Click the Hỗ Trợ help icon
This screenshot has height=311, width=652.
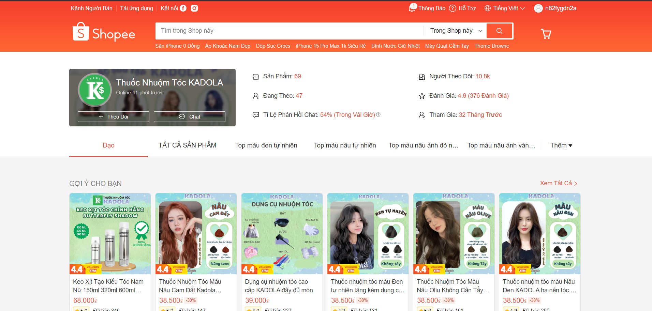(453, 8)
